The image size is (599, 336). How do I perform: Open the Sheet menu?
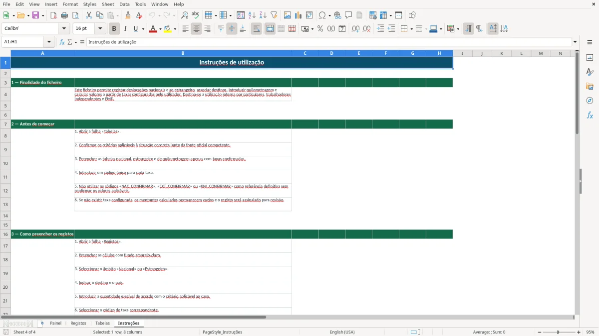[x=108, y=4]
